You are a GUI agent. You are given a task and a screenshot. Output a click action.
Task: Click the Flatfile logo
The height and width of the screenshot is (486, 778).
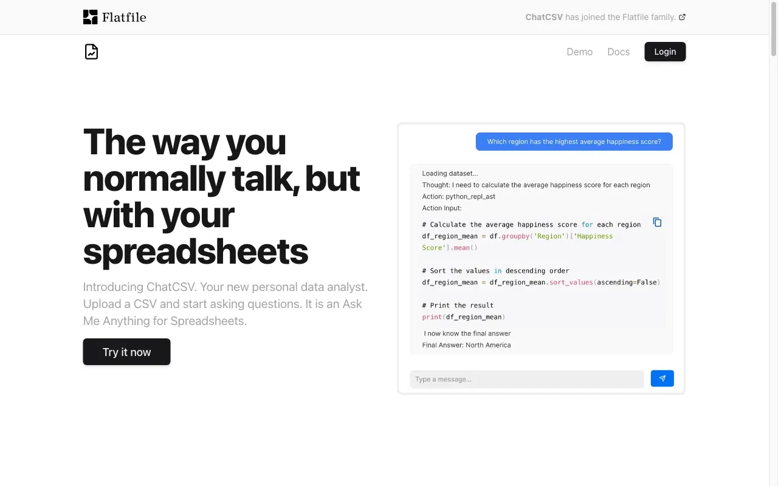click(x=114, y=17)
